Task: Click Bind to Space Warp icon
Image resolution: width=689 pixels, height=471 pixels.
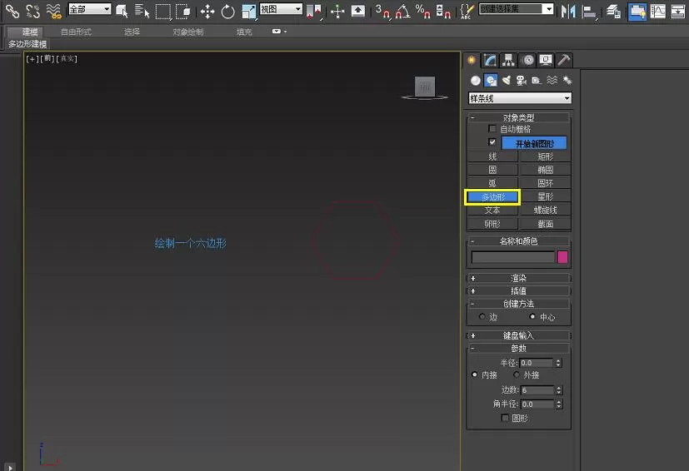Action: (53, 11)
